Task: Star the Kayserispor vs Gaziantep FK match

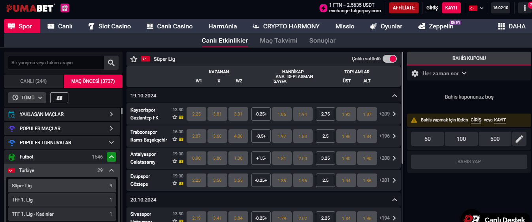Action: [174, 117]
